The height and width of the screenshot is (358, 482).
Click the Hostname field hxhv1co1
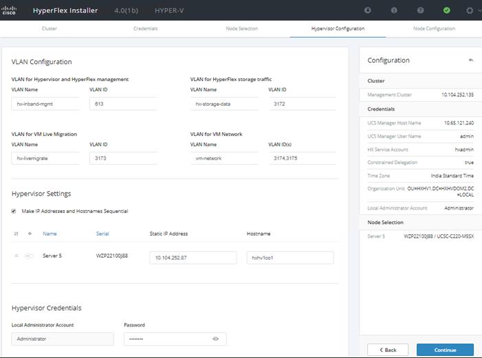pos(290,258)
